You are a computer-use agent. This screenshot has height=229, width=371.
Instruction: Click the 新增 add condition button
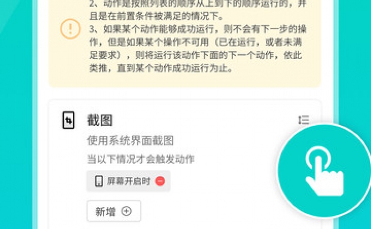(x=114, y=211)
